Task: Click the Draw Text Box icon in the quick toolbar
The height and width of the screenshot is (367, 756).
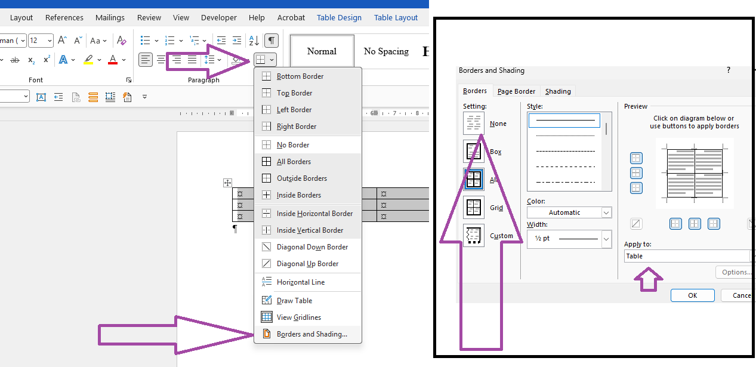Action: (x=41, y=97)
